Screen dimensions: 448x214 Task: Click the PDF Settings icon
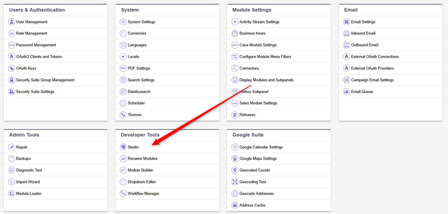123,68
